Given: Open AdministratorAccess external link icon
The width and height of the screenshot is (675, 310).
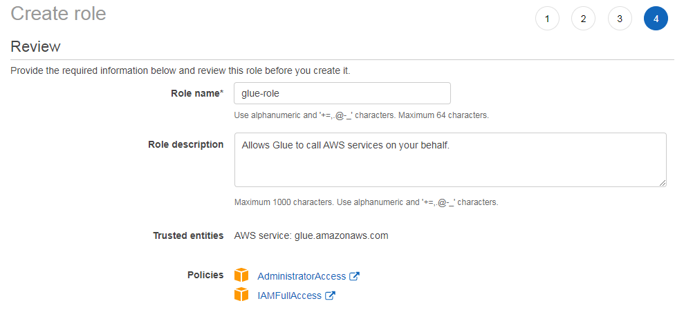Looking at the screenshot, I should [x=354, y=276].
